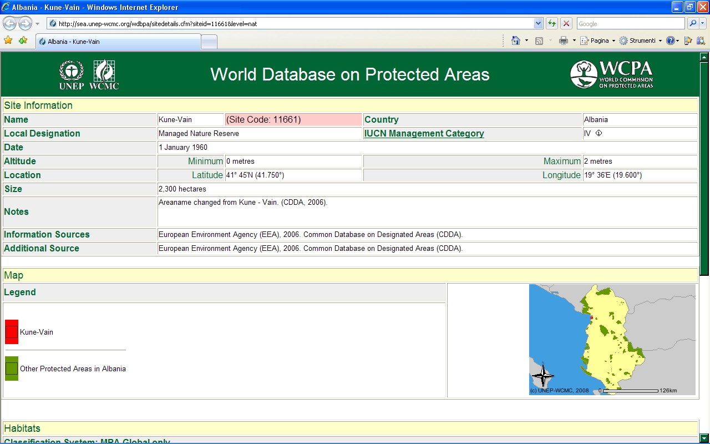Click the longitude value 19° 36'E

(x=613, y=175)
